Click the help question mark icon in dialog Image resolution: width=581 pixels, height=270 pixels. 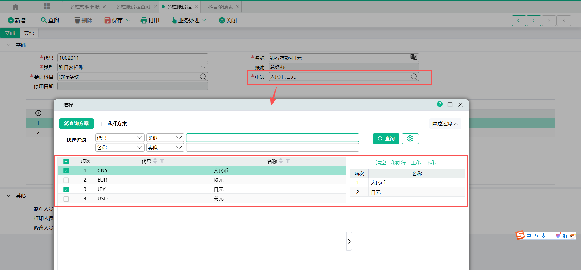click(x=440, y=104)
